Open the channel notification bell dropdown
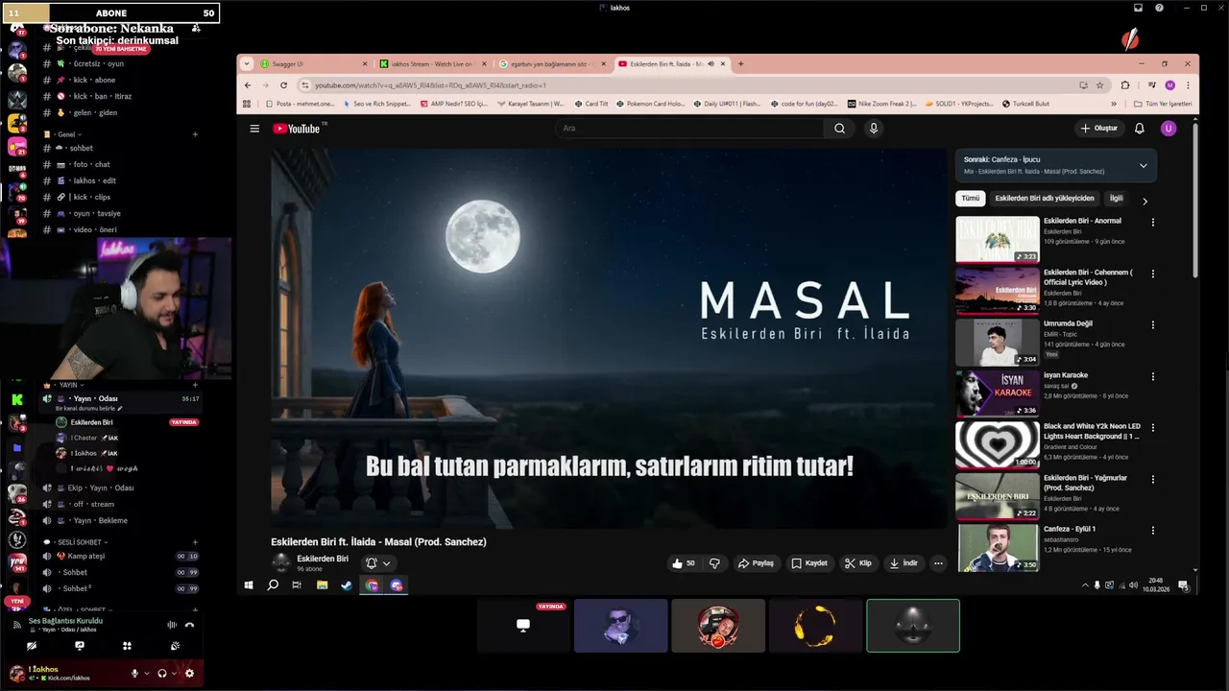The height and width of the screenshot is (691, 1229). [x=378, y=563]
